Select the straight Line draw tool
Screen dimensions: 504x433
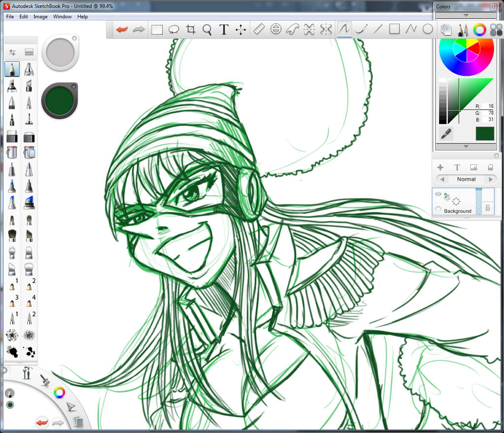(x=378, y=29)
